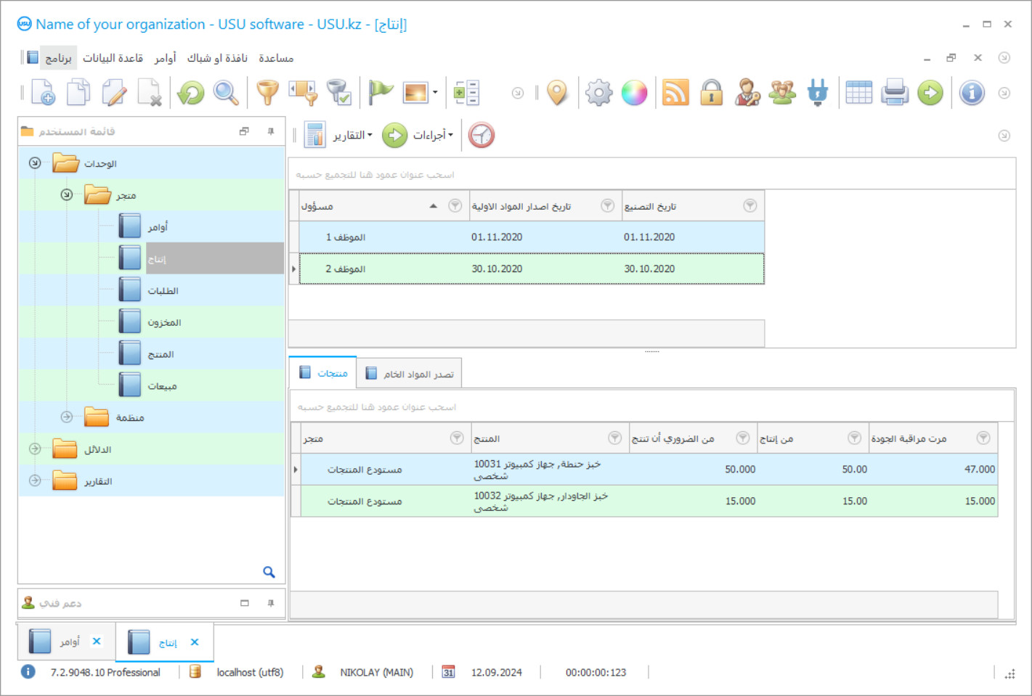Image resolution: width=1032 pixels, height=696 pixels.
Task: Toggle pin on قائمة المستخدم panel
Action: pos(271,131)
